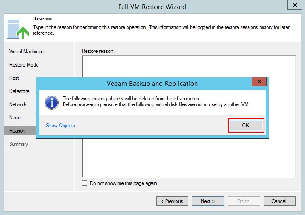Click the Finish button
The image size is (305, 215).
243,201
